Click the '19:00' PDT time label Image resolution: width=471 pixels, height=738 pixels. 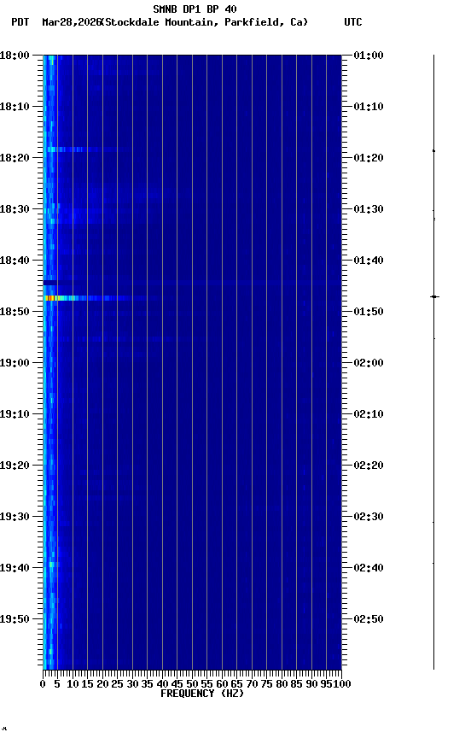point(15,363)
